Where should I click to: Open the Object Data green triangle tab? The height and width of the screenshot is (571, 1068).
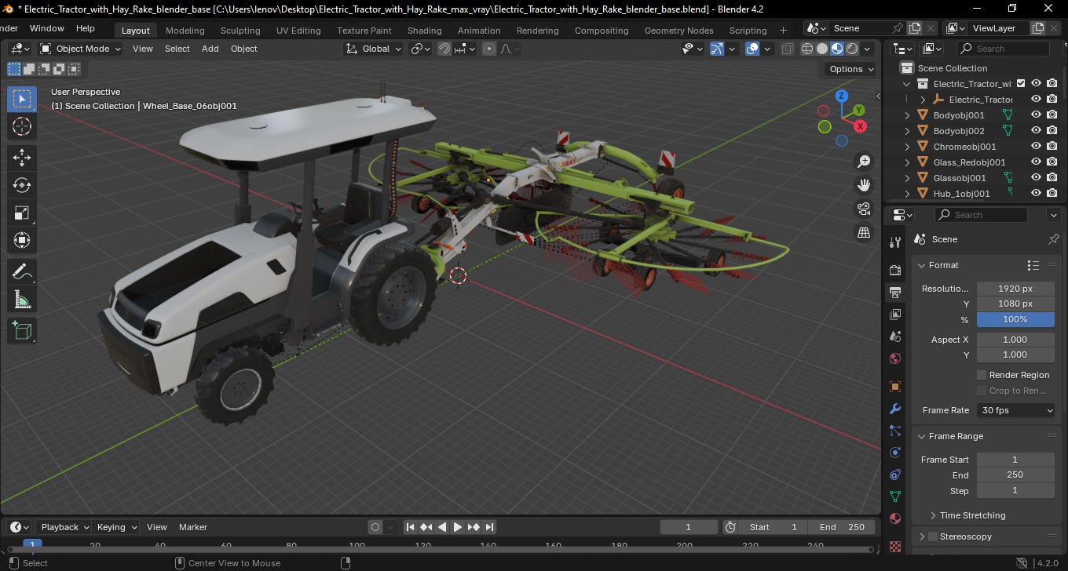coord(894,496)
